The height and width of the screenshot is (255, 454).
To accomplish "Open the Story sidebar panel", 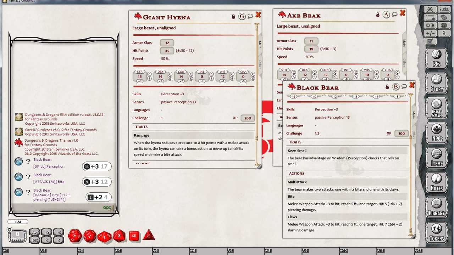I will tap(437, 83).
